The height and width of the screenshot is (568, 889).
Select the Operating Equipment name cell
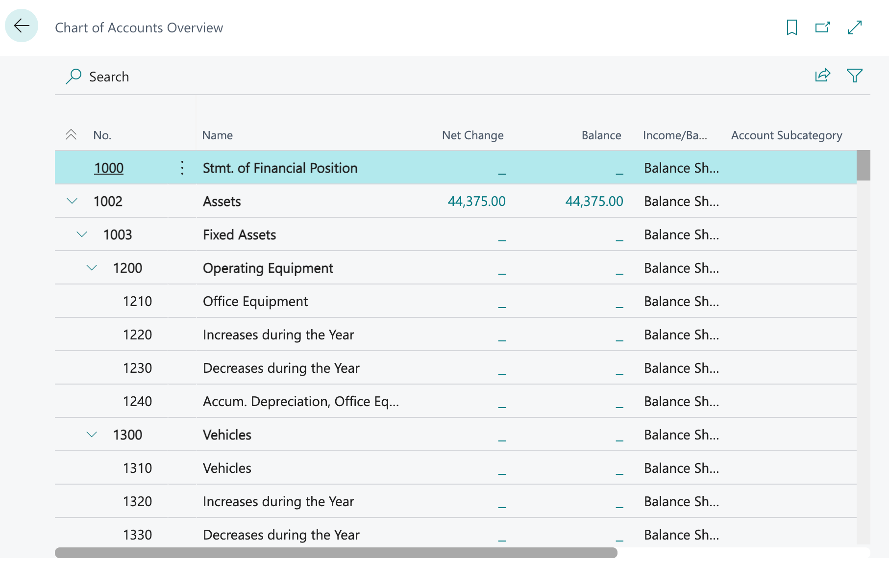click(268, 268)
